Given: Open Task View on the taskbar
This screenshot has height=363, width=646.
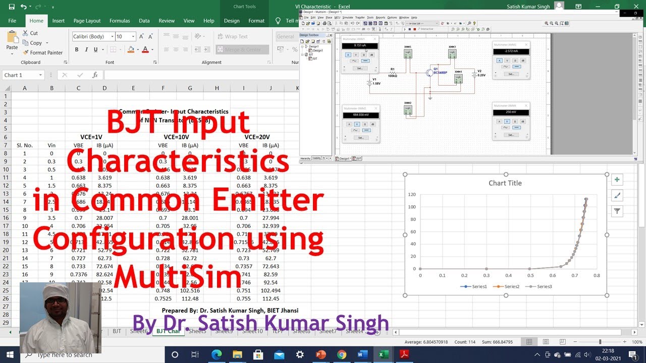Looking at the screenshot, I should pos(195,354).
